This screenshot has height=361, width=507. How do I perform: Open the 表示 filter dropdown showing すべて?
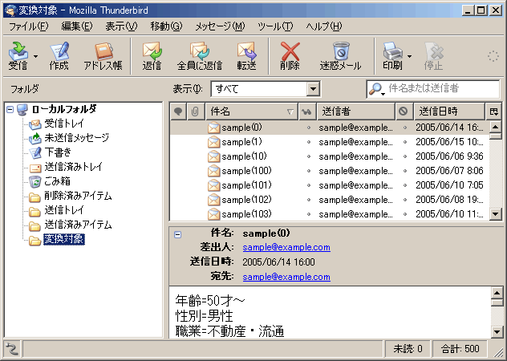click(265, 89)
